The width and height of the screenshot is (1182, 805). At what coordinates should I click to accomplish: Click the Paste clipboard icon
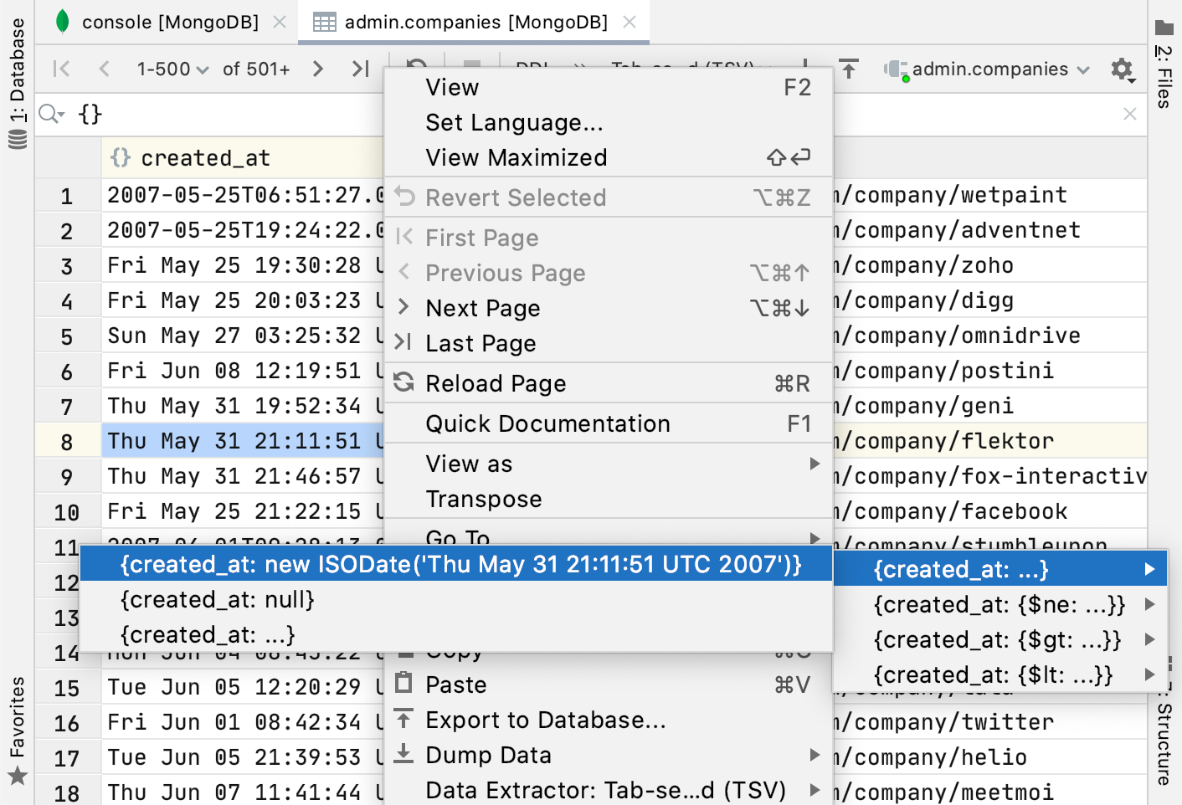pyautogui.click(x=403, y=683)
